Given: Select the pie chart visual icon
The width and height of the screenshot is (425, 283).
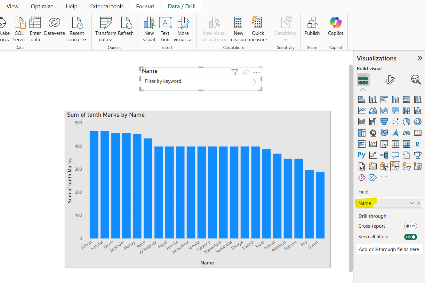Looking at the screenshot, I should pyautogui.click(x=406, y=122).
